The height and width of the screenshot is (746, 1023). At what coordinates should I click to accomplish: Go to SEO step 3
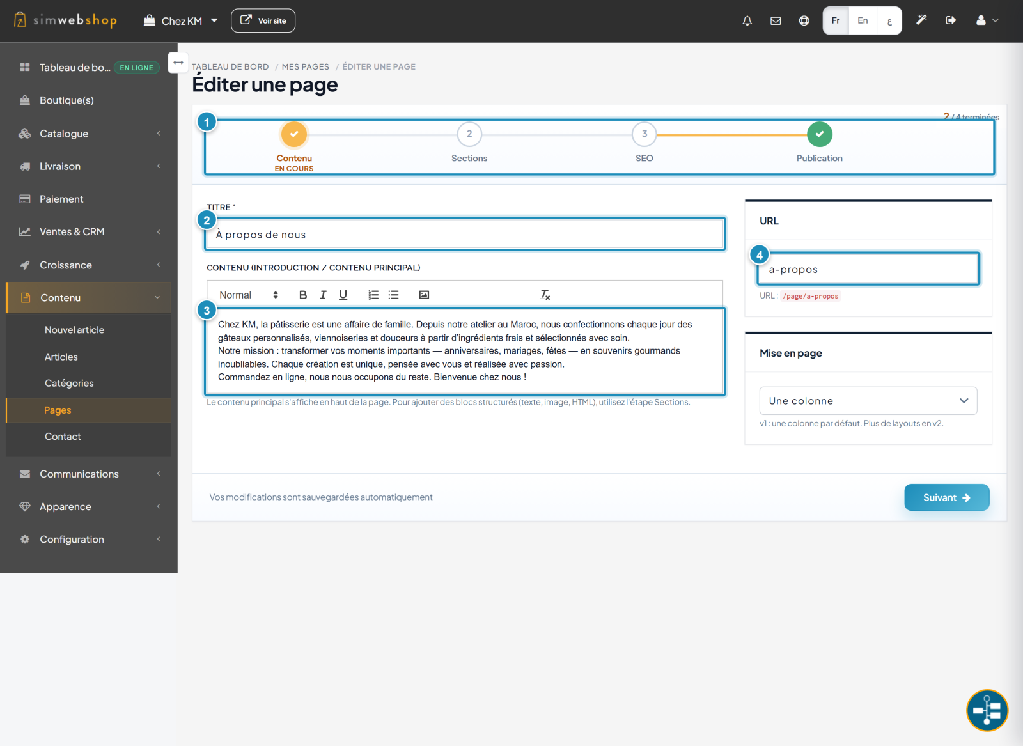pyautogui.click(x=644, y=134)
